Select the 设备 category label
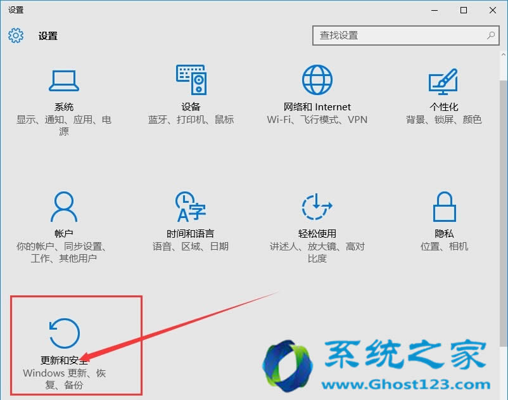This screenshot has height=400, width=508. point(191,107)
